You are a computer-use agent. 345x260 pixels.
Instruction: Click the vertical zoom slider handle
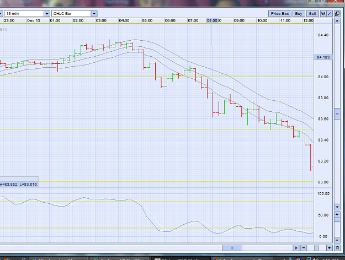tap(337, 220)
